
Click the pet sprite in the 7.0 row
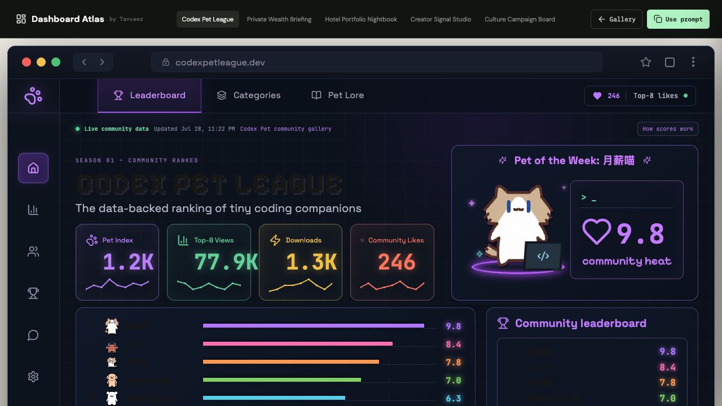pyautogui.click(x=112, y=380)
